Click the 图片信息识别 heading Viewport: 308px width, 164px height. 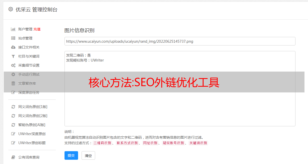coord(79,30)
